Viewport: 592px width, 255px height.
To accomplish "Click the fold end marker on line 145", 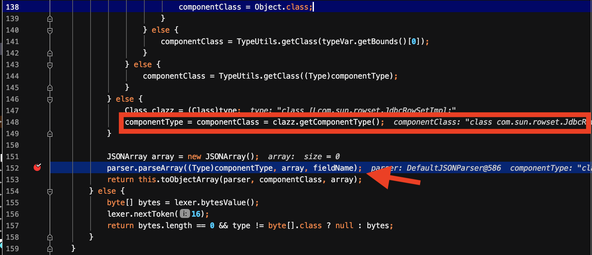I will pyautogui.click(x=50, y=88).
